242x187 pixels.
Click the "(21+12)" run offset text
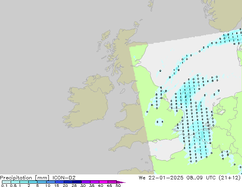coord(229,178)
